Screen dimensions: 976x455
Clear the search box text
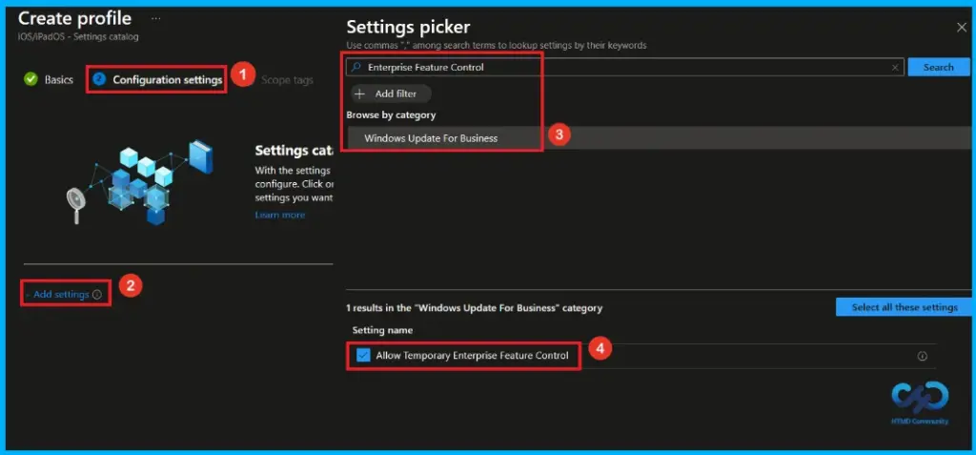[x=894, y=68]
